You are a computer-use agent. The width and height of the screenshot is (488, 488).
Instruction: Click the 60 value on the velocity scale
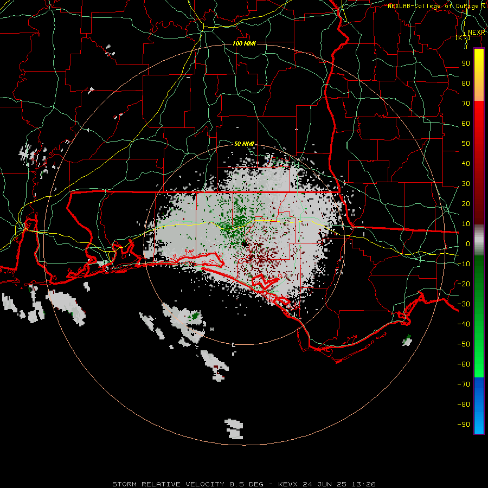pyautogui.click(x=466, y=123)
